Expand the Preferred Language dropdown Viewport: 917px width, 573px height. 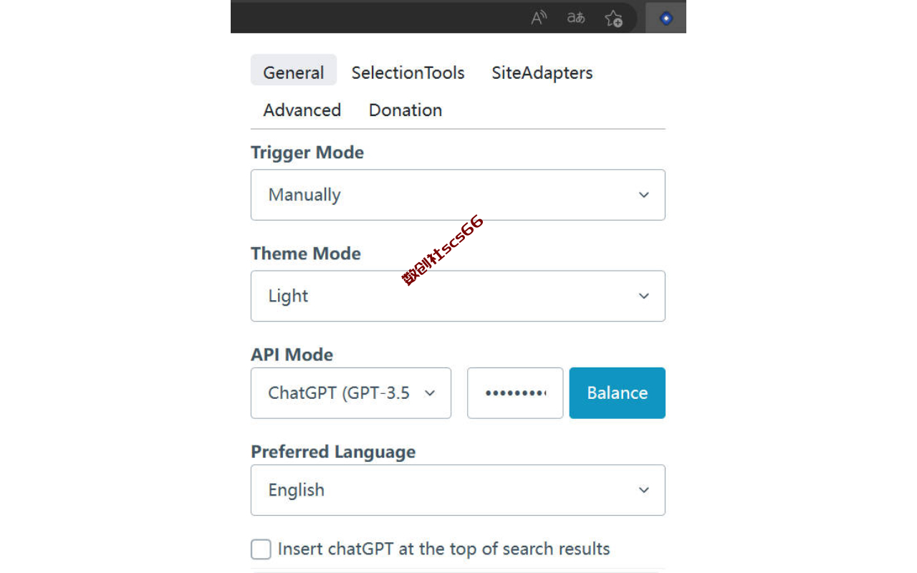point(458,490)
